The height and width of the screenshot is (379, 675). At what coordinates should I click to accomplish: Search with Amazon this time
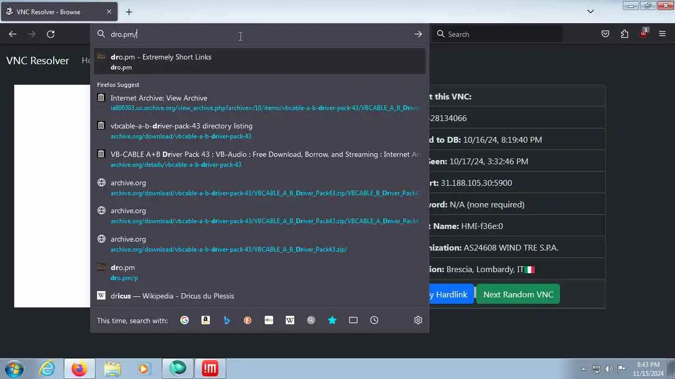click(x=206, y=320)
